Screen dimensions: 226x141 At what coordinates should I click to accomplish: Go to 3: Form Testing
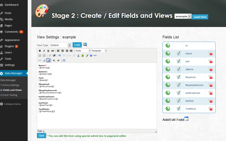coord(9,95)
